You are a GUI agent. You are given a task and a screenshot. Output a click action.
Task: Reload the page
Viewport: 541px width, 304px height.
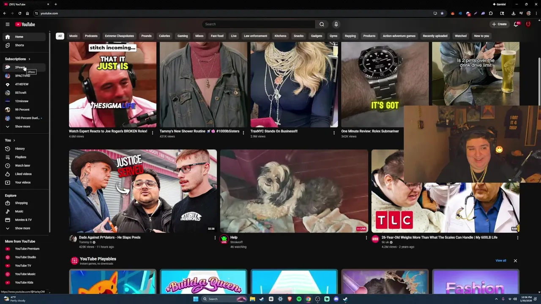[19, 13]
